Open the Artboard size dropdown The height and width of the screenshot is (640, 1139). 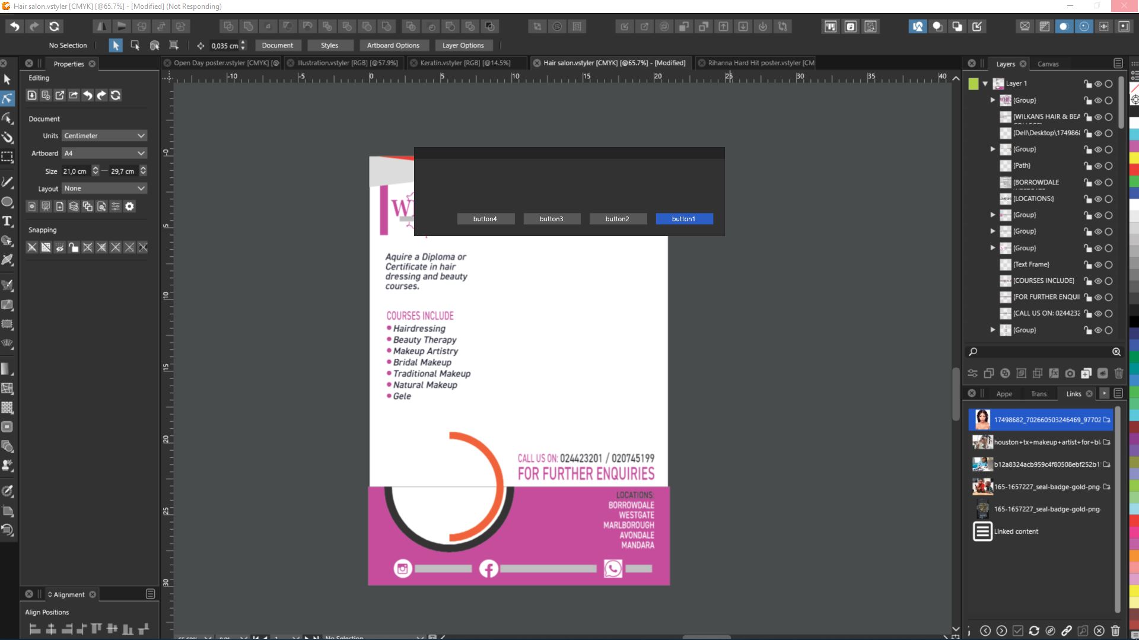(x=104, y=153)
